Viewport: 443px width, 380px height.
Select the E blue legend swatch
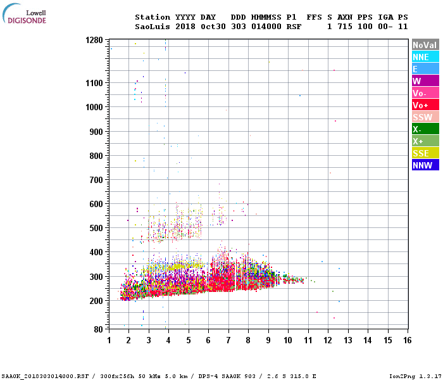coord(425,69)
